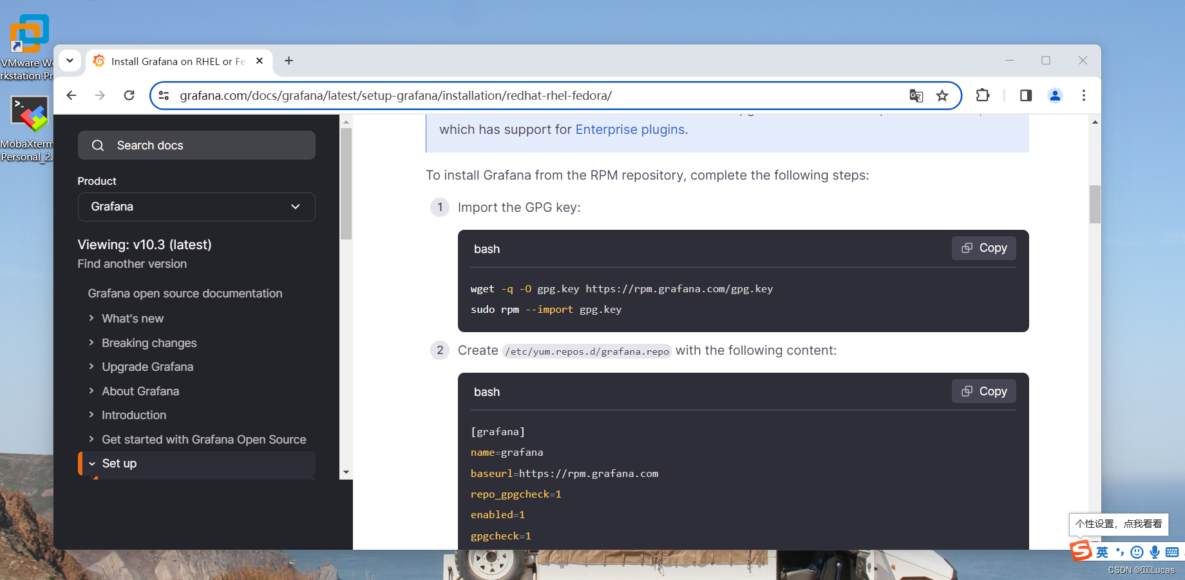Click the magnifier icon in Search docs
This screenshot has width=1185, height=580.
[x=98, y=145]
